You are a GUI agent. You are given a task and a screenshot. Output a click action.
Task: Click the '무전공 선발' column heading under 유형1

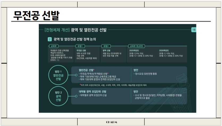point(81,51)
